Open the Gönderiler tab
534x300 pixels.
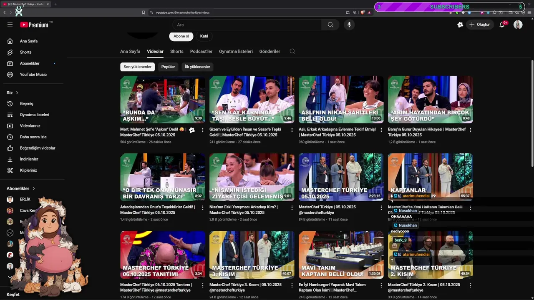[270, 51]
